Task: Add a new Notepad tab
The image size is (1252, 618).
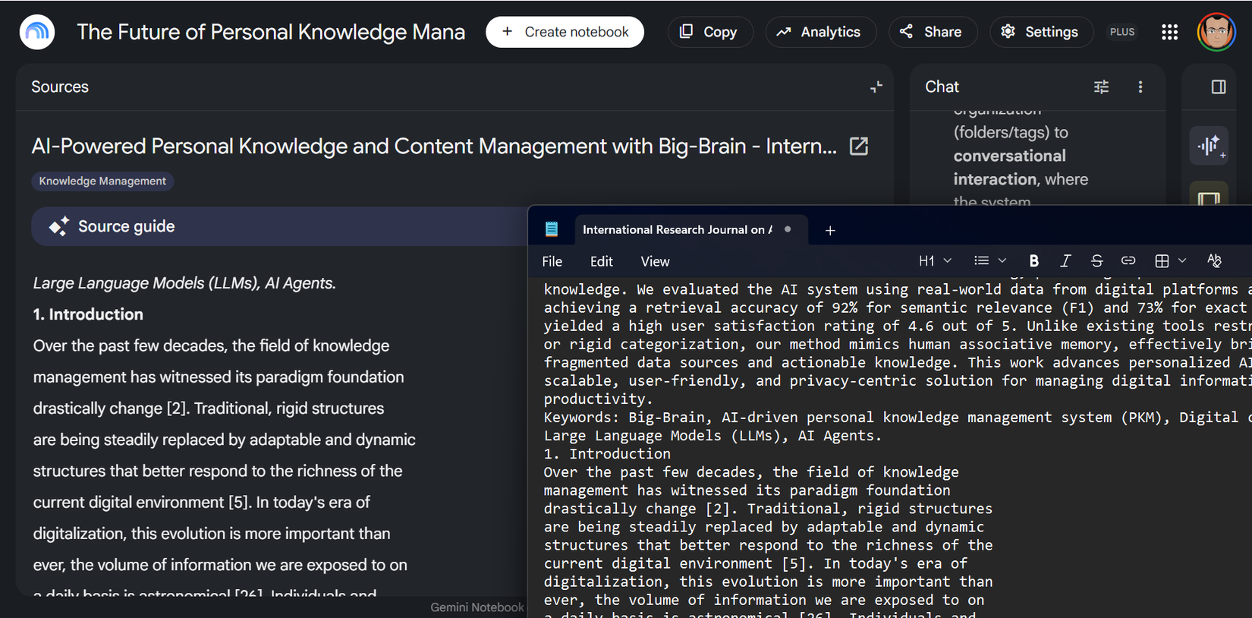Action: [830, 230]
